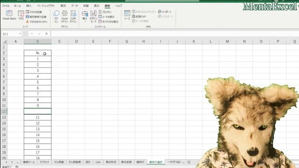Image resolution: width=299 pixels, height=168 pixels.
Task: Select the active 最終行選択 sheet tab
Action: pyautogui.click(x=156, y=162)
